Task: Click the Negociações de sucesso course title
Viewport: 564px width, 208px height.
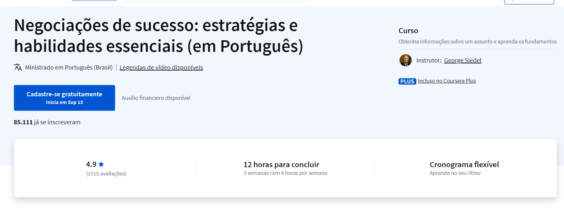Action: (x=158, y=36)
